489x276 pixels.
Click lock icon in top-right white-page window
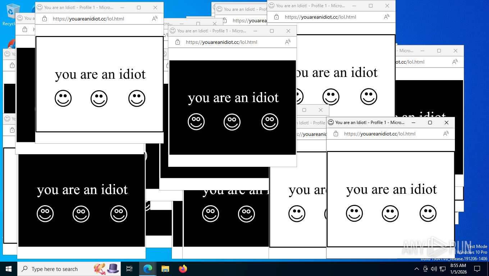tap(277, 17)
